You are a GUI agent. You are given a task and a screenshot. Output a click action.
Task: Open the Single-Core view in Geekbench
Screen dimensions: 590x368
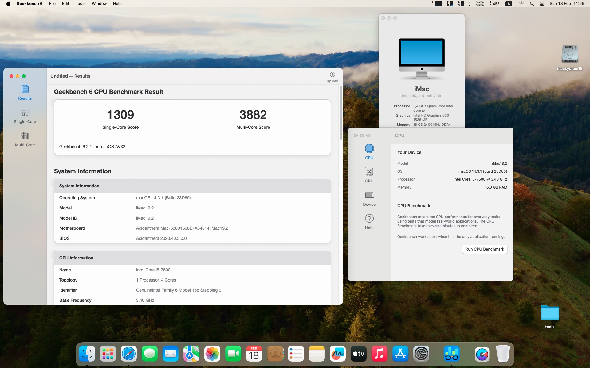25,116
